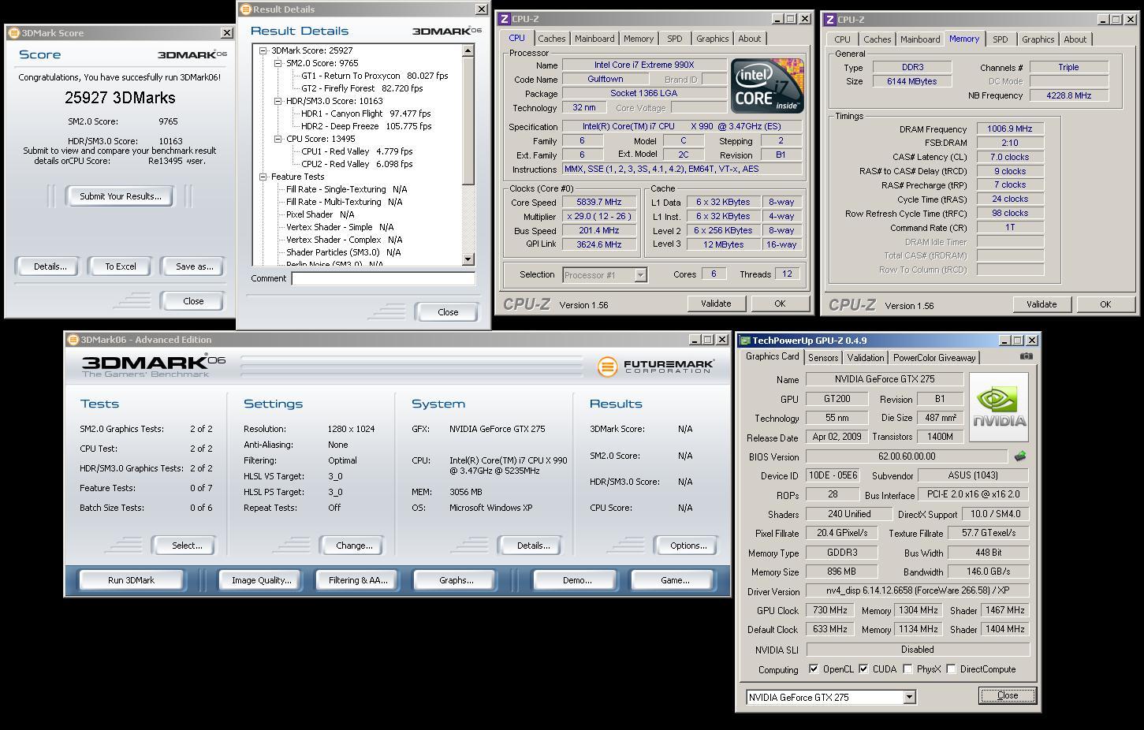Open Filtering & AA... options
Screen dimensions: 1144x730
click(358, 580)
